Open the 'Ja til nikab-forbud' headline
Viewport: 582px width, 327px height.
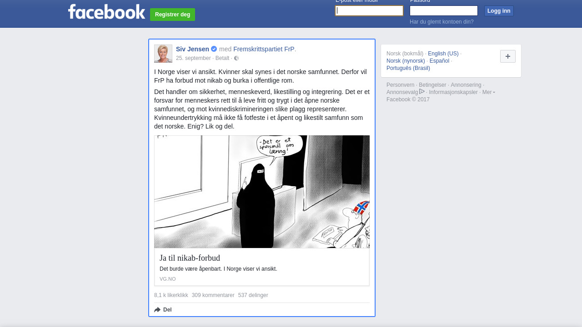190,258
